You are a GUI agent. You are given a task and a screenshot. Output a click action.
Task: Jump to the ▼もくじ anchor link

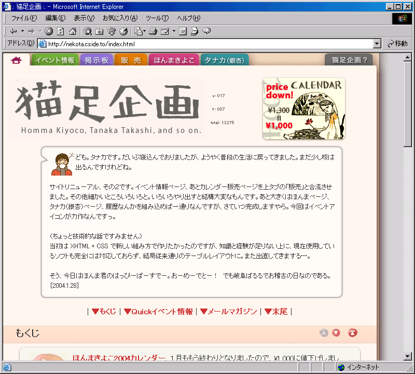[104, 312]
